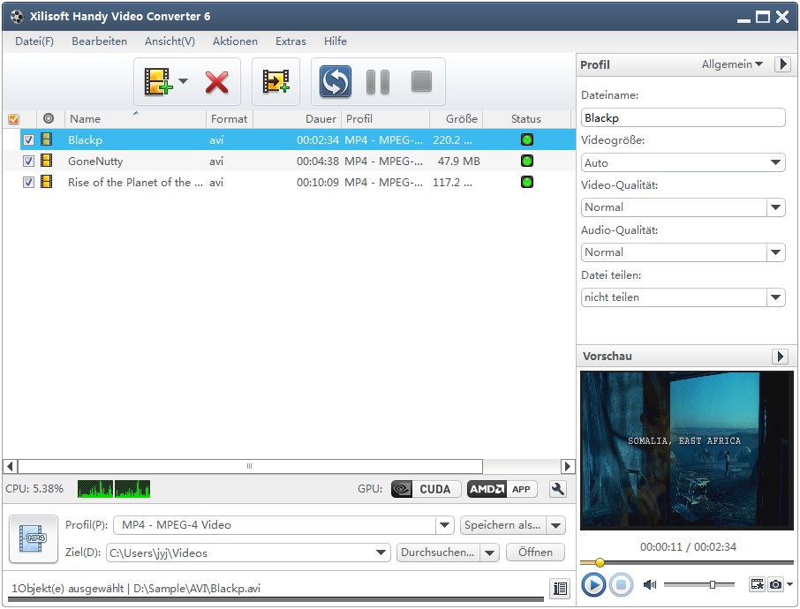800x609 pixels.
Task: Click the CPU usage graph
Action: 114,489
